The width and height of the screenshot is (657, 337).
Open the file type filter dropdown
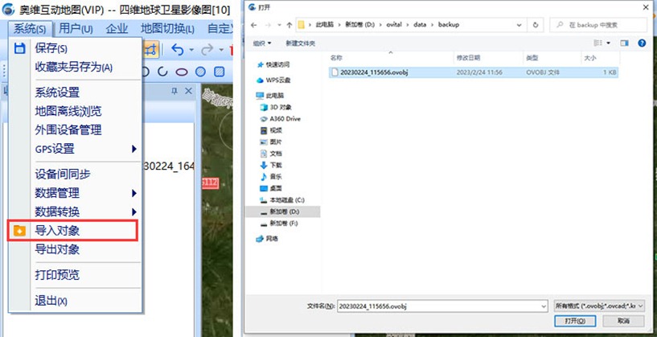(x=599, y=306)
